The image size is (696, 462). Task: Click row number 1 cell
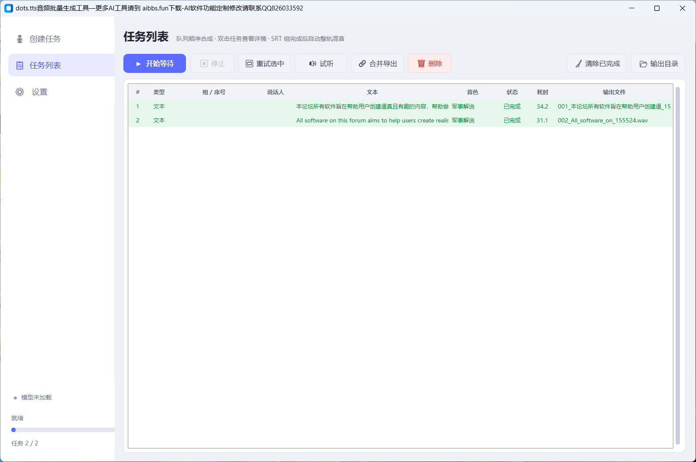point(138,106)
